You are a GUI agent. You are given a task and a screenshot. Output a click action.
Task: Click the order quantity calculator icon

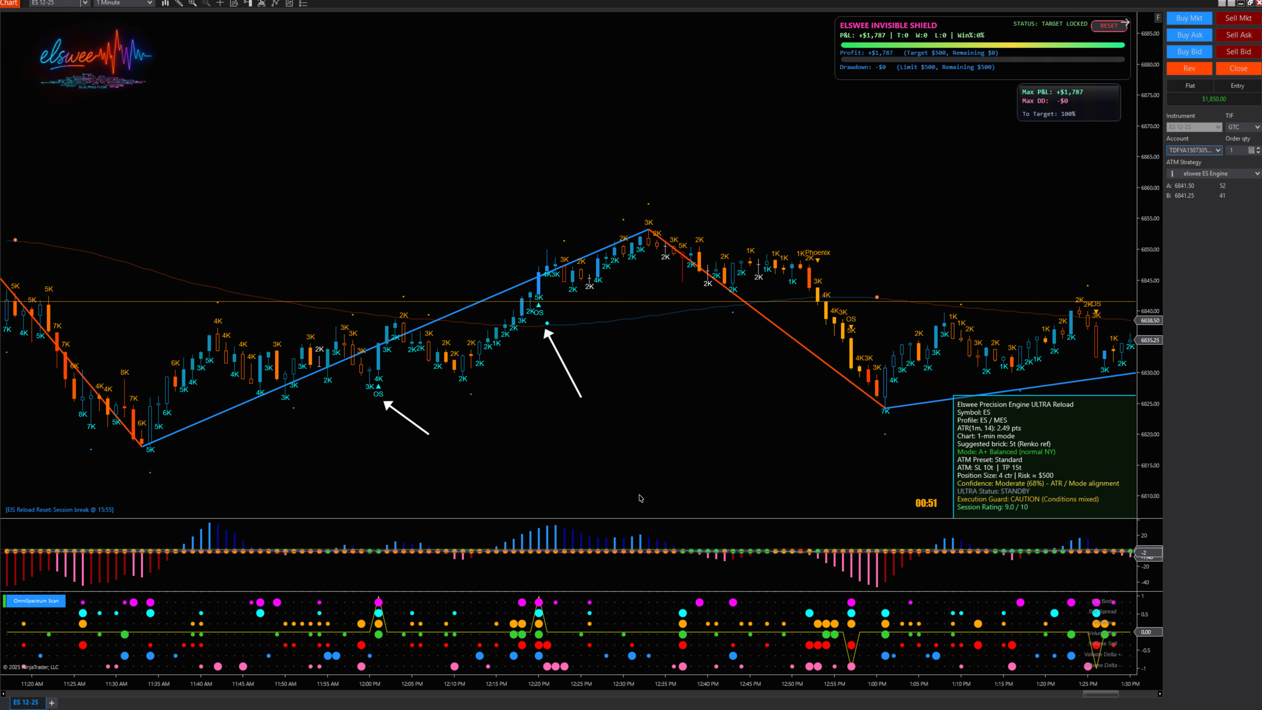(x=1251, y=150)
